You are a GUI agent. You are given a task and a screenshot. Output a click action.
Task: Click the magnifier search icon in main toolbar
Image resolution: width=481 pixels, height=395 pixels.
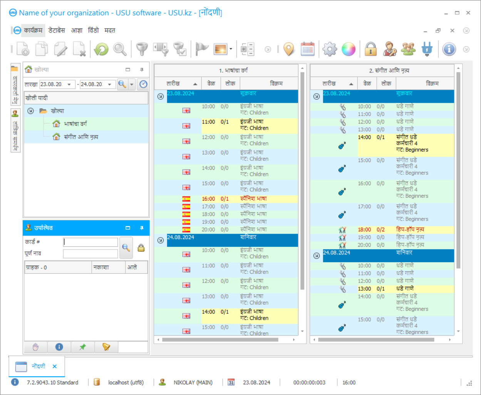pyautogui.click(x=120, y=49)
